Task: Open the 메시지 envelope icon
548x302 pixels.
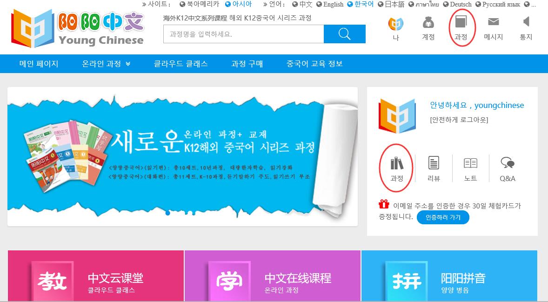Action: [494, 22]
